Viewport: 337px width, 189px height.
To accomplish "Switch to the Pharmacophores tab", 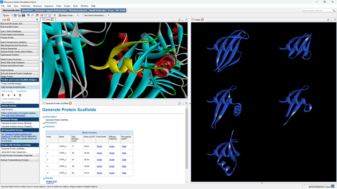I will tap(78, 10).
